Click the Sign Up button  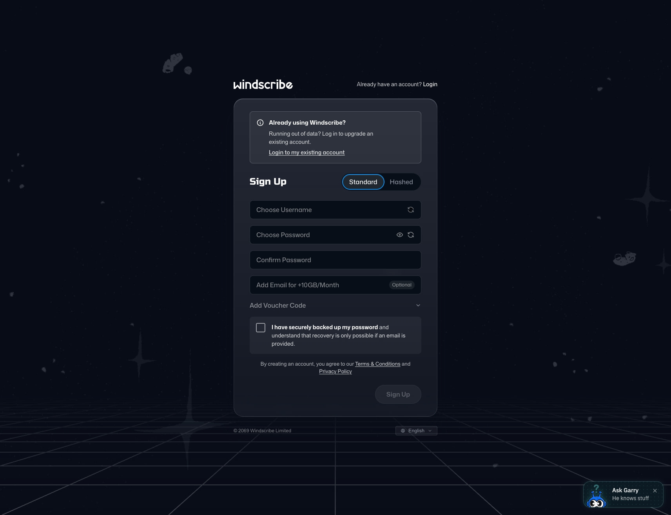pyautogui.click(x=398, y=394)
